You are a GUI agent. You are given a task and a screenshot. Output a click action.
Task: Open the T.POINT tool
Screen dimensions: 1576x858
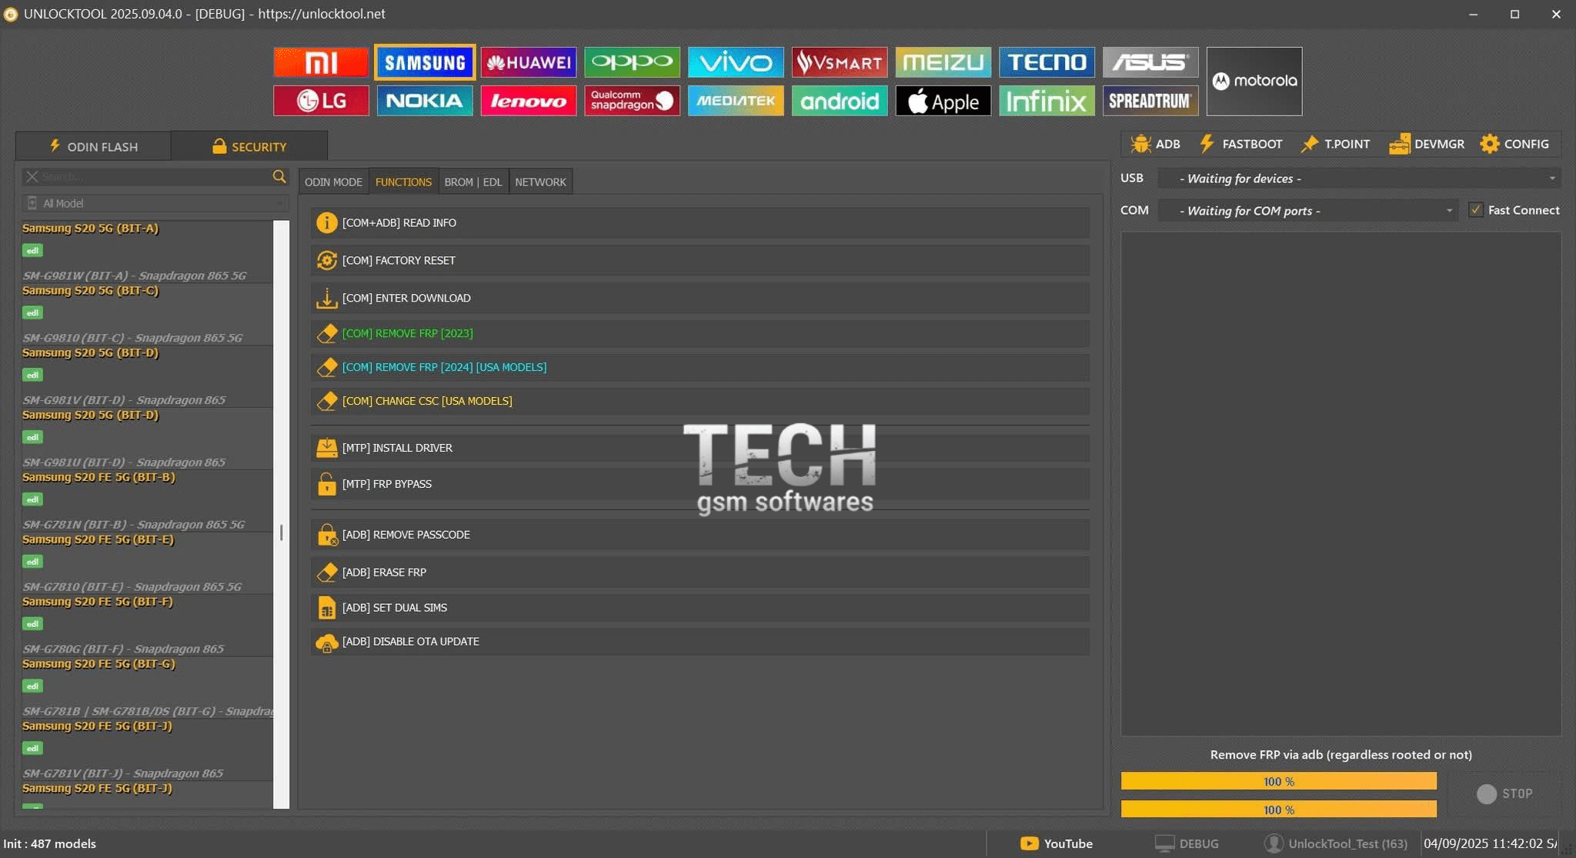click(1335, 144)
